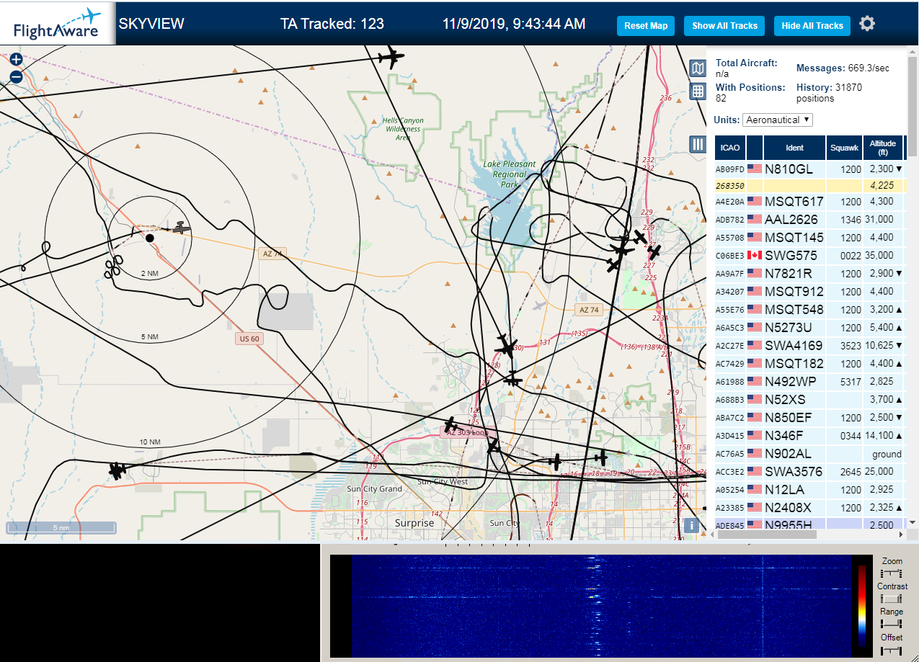Sort table by Ident column header
This screenshot has width=919, height=662.
point(794,148)
